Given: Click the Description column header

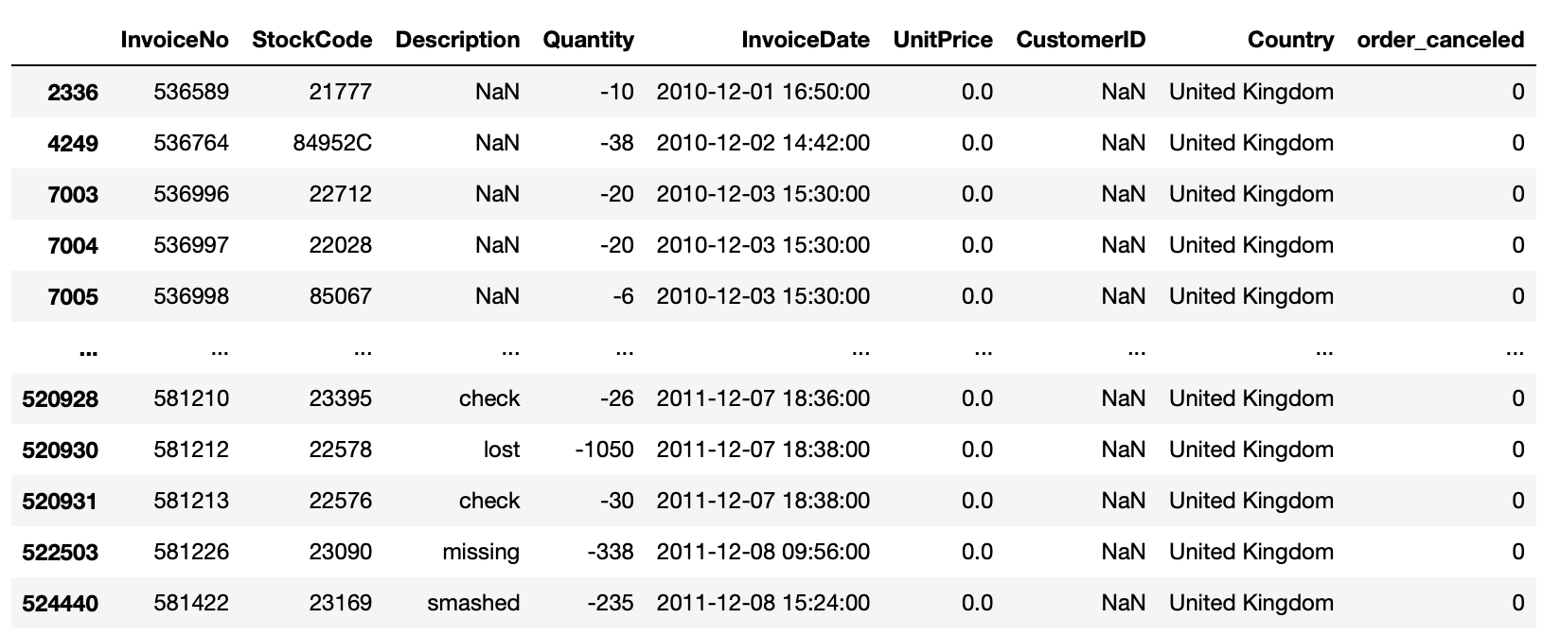Looking at the screenshot, I should [x=458, y=40].
